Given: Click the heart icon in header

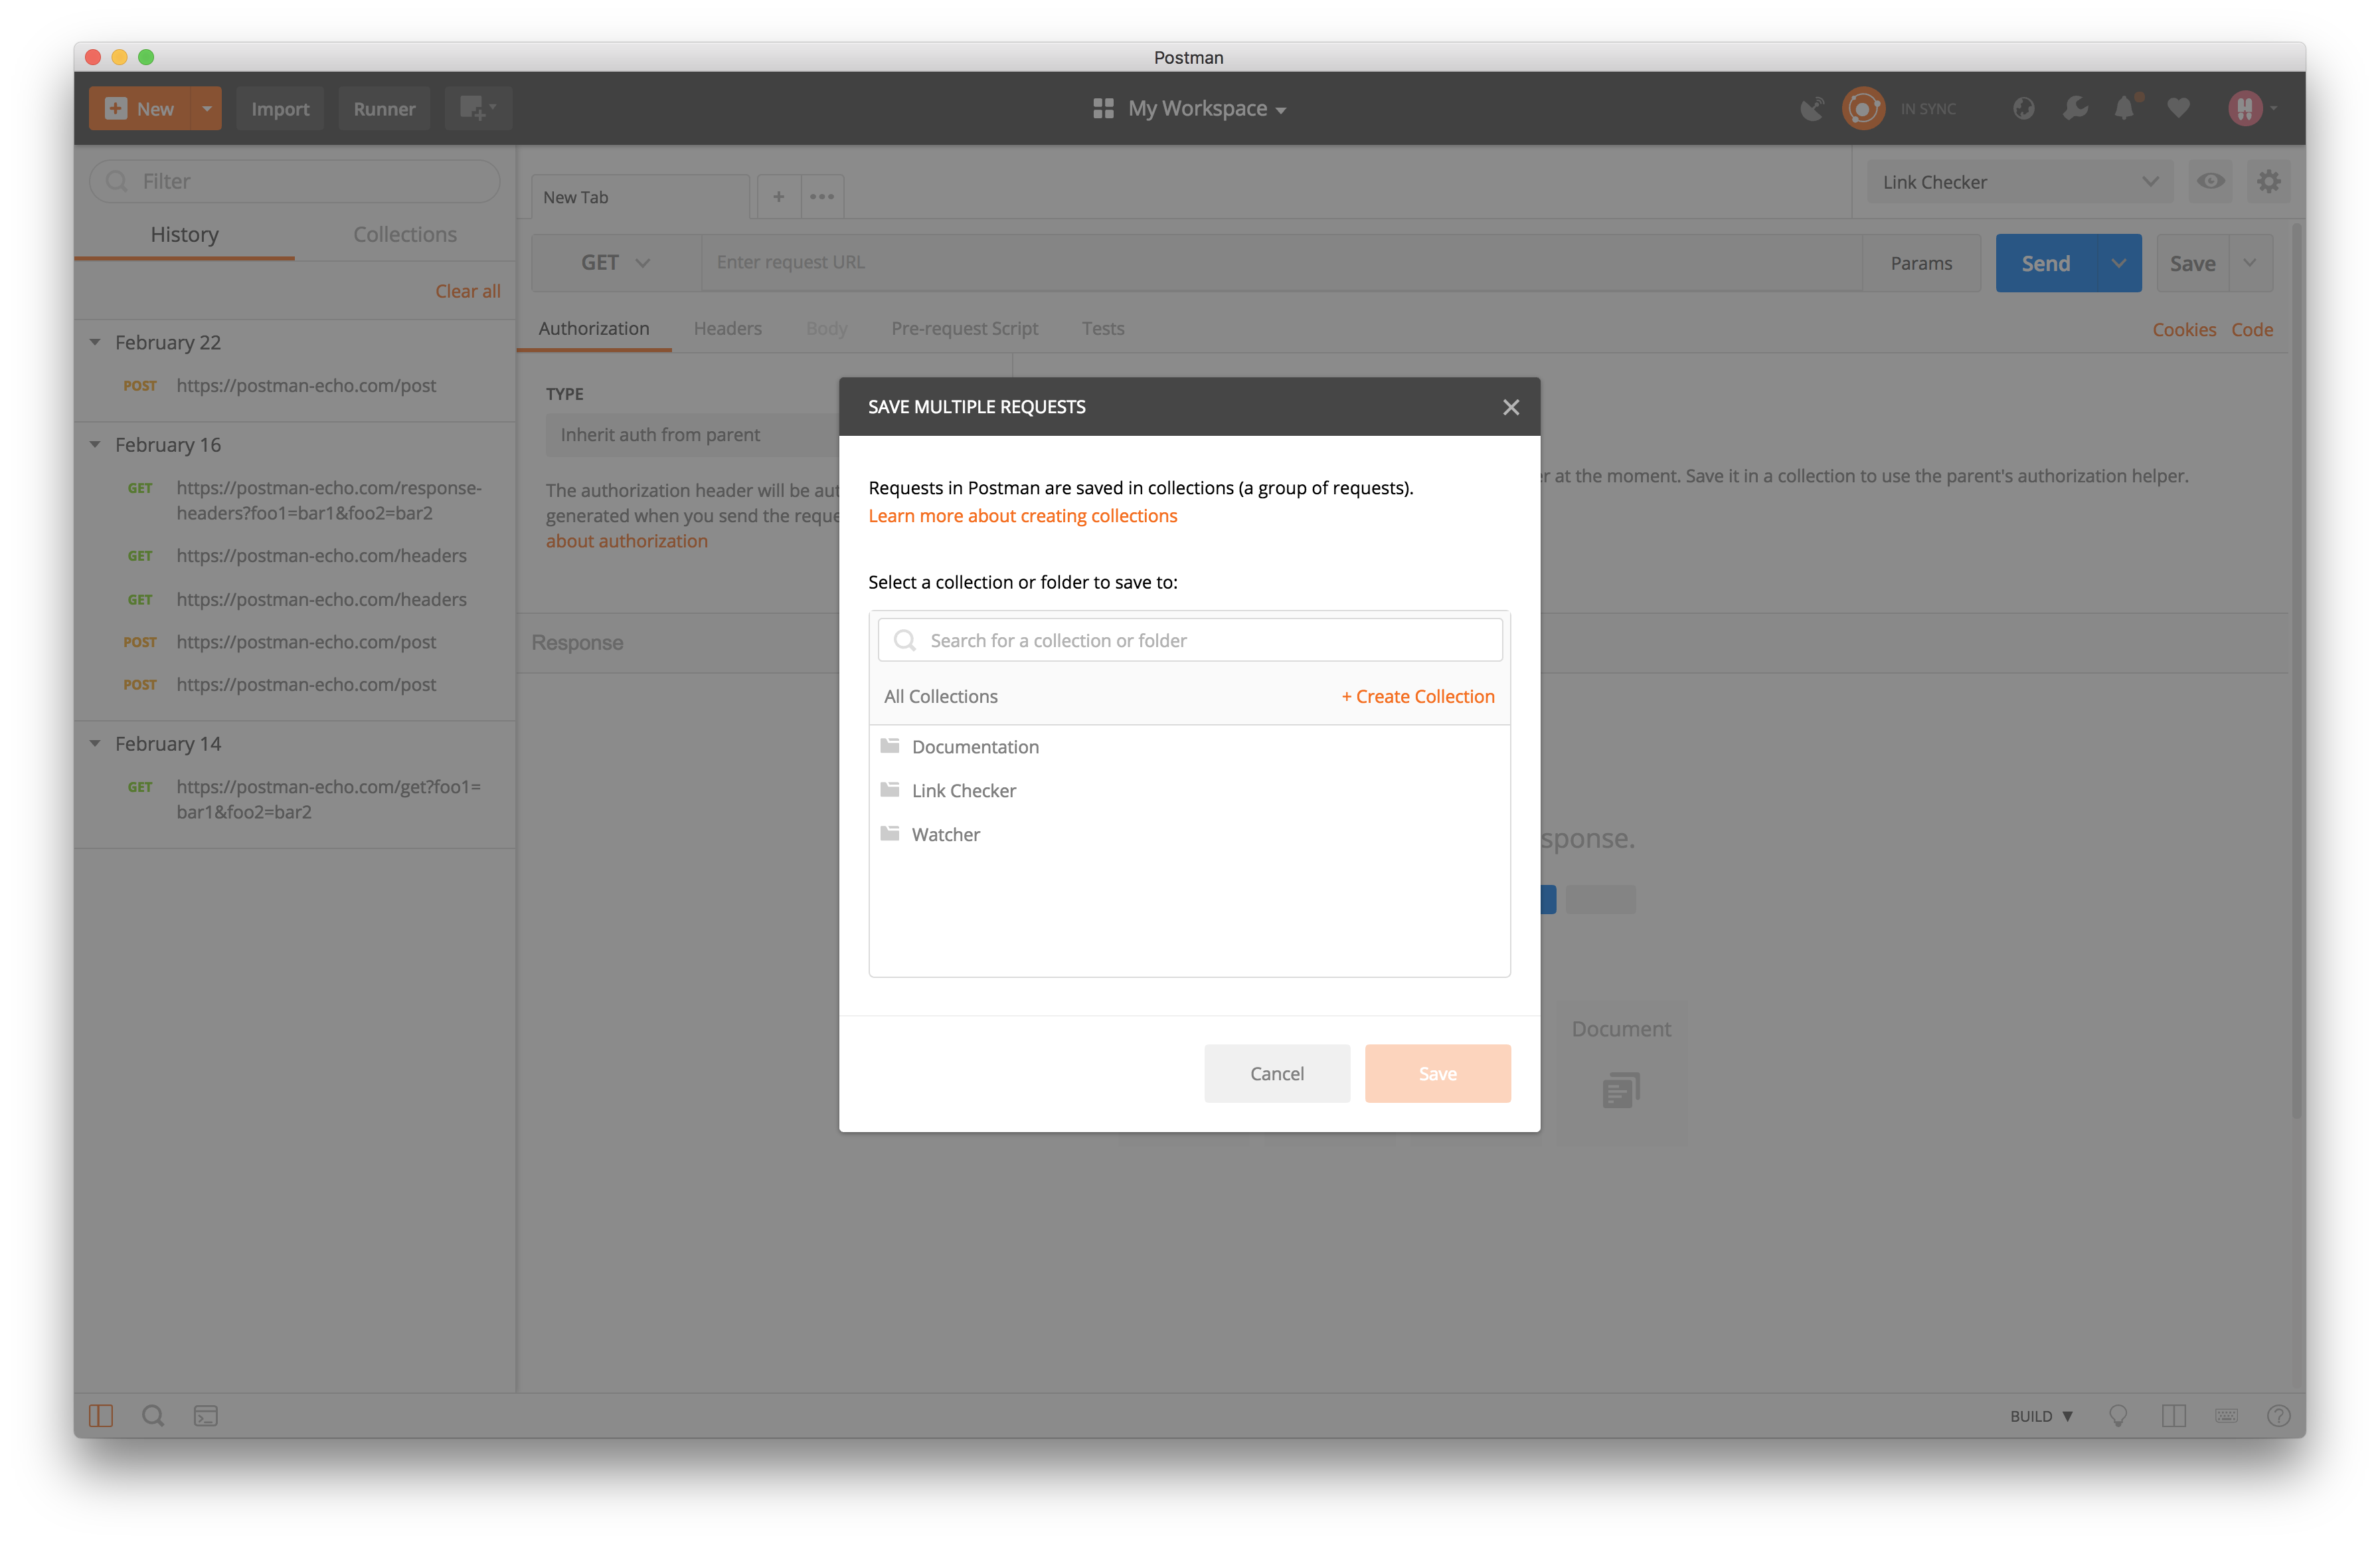Looking at the screenshot, I should pos(2178,108).
